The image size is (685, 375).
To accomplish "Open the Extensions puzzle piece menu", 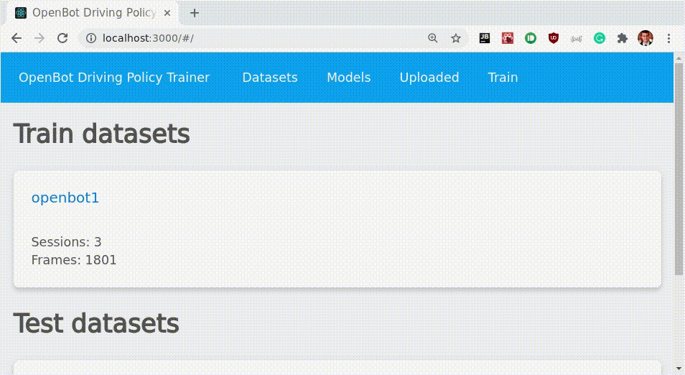I will pos(622,39).
